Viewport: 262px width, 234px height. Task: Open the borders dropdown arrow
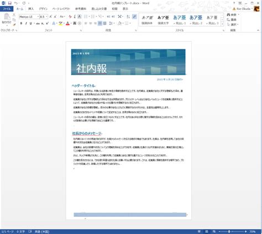tap(130, 23)
